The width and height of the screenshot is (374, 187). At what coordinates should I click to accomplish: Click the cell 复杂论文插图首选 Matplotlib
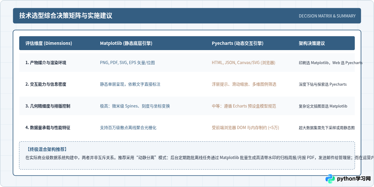tap(323, 106)
